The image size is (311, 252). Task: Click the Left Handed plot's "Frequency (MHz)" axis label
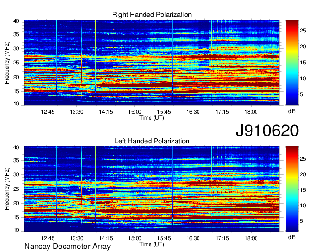[x=7, y=189]
